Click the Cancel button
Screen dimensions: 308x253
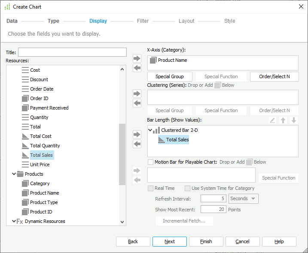click(x=243, y=241)
